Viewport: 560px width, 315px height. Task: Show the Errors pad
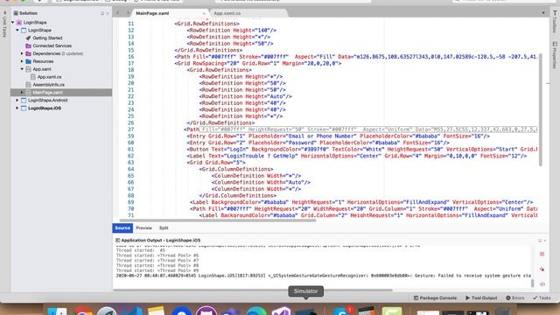click(x=515, y=297)
